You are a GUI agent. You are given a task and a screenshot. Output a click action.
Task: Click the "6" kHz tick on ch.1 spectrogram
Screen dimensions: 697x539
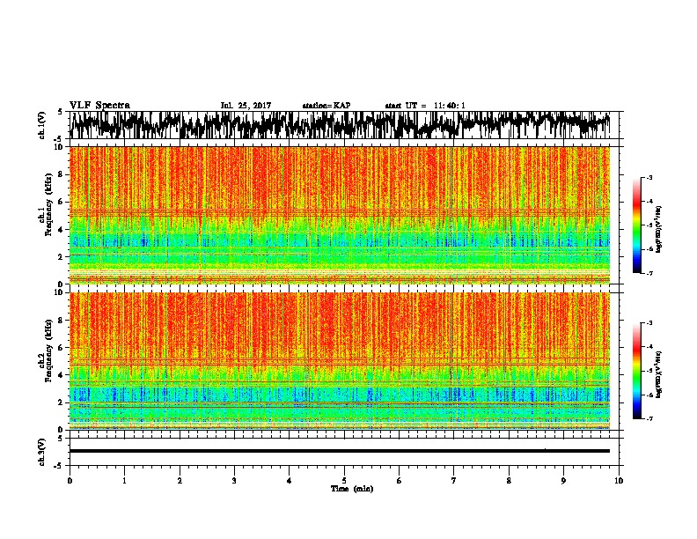coord(62,202)
